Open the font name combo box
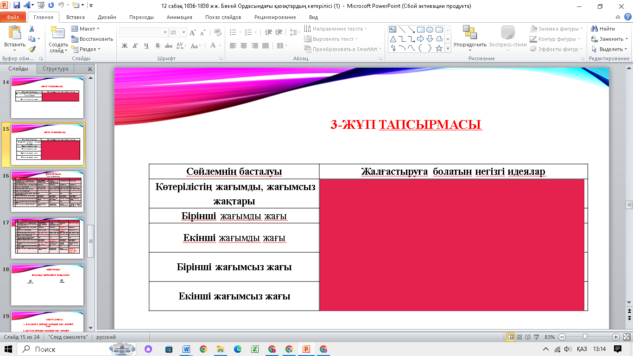This screenshot has width=633, height=356. (143, 32)
